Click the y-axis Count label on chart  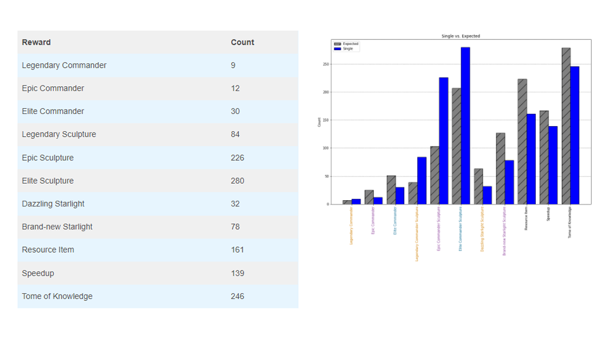(319, 122)
